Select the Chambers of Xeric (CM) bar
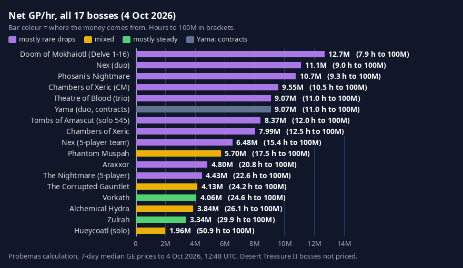The height and width of the screenshot is (268, 463). [x=207, y=87]
